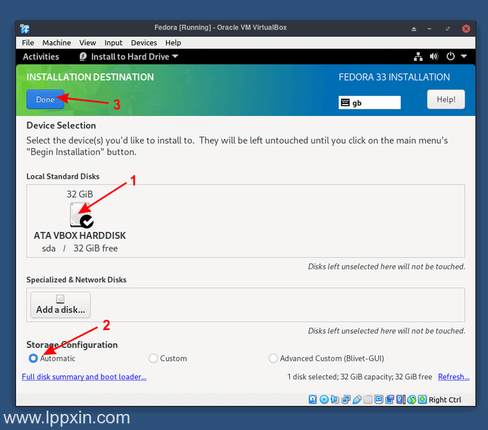
Task: Click the Fedora installer icon in top bar
Action: pos(83,56)
